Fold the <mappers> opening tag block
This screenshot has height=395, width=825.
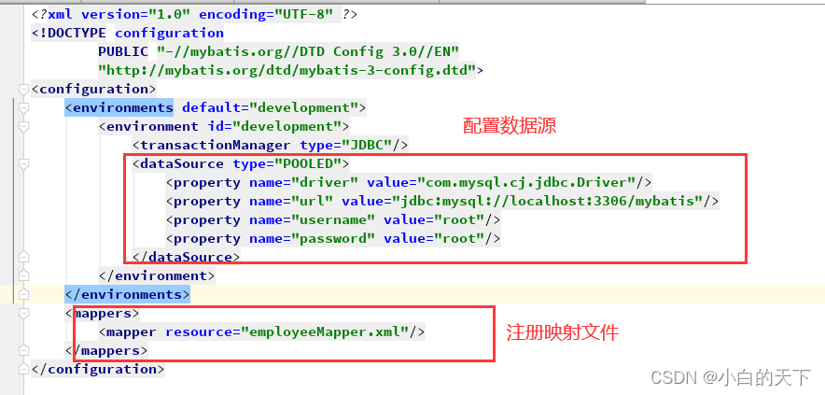click(22, 314)
